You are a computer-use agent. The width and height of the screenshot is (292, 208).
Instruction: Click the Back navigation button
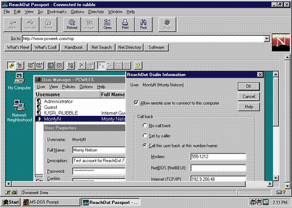click(x=12, y=24)
